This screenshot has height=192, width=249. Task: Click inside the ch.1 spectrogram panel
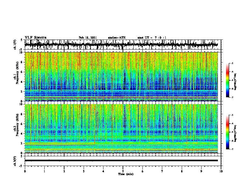point(121,77)
